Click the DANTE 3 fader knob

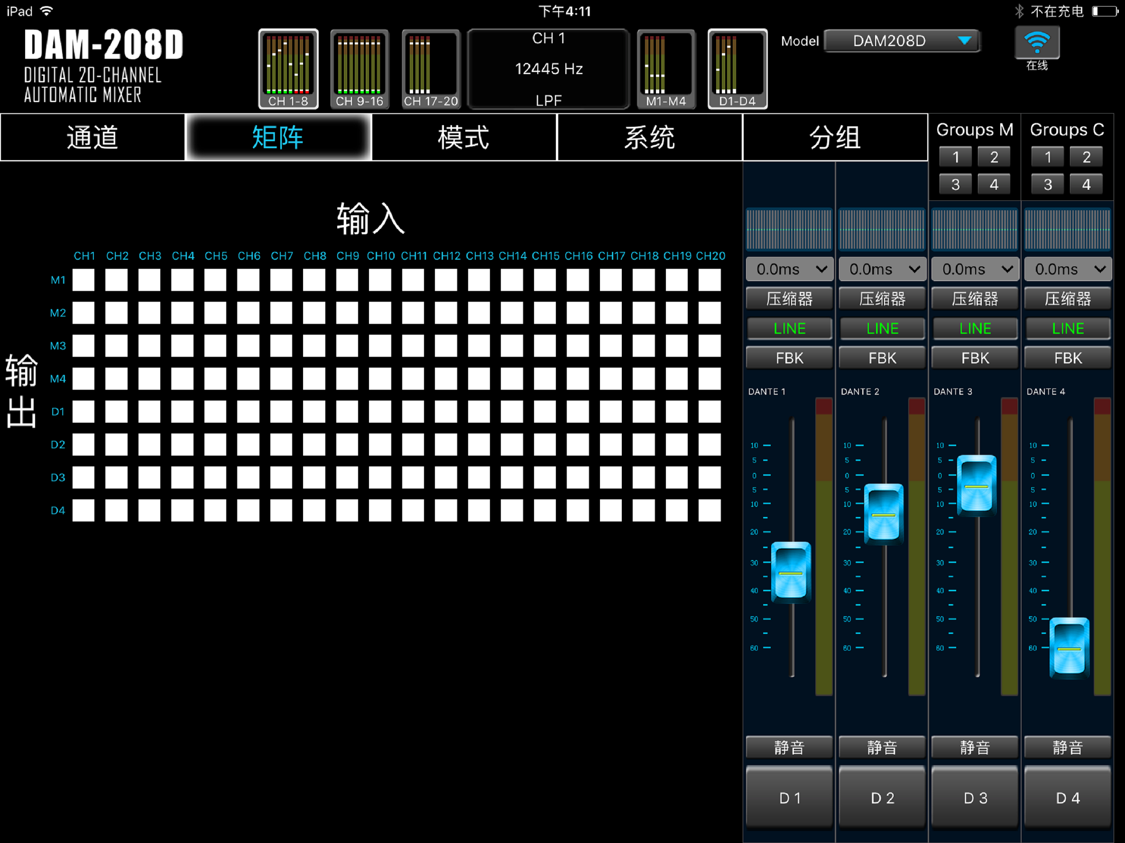tap(976, 486)
